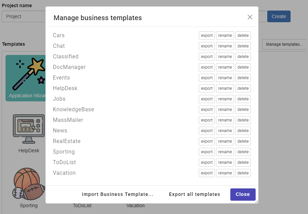Delete the ToDoList template
Viewport: 308px width, 214px height.
point(243,162)
